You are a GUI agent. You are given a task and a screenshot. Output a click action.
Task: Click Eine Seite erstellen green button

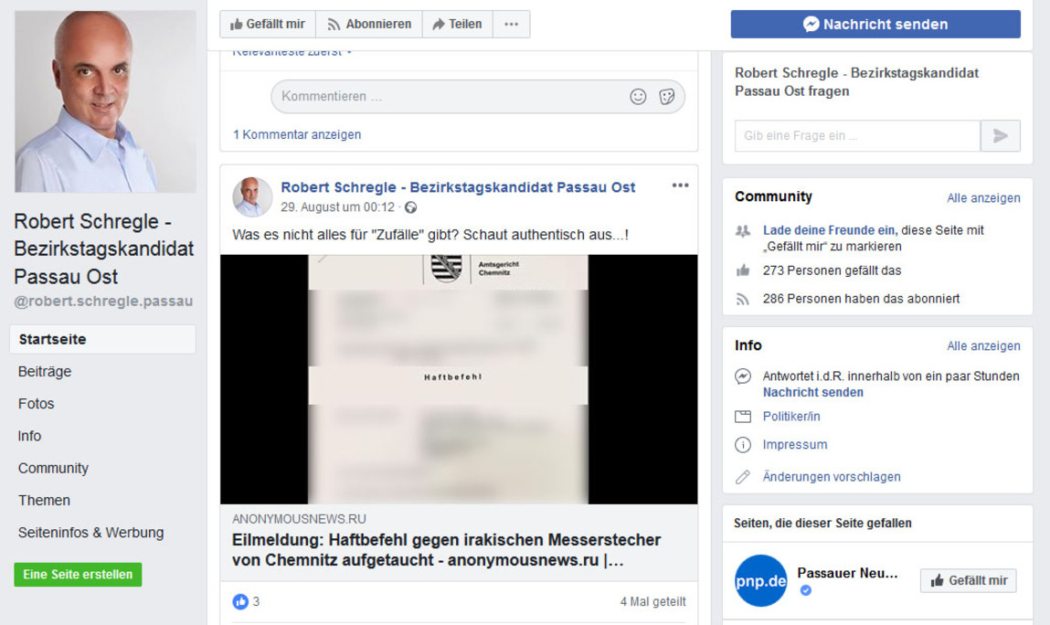[x=78, y=575]
